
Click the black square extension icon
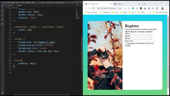(141, 8)
